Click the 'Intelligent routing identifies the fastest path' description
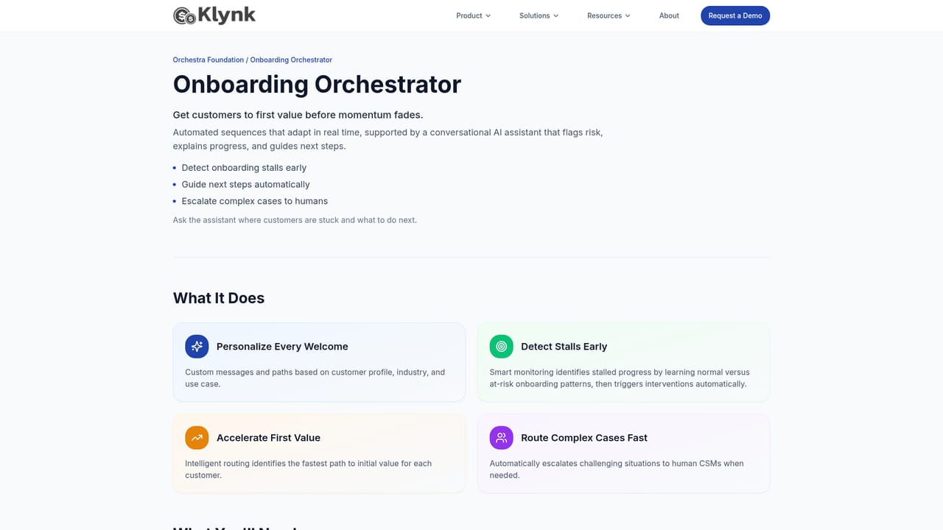Viewport: 943px width, 530px height. pos(308,469)
